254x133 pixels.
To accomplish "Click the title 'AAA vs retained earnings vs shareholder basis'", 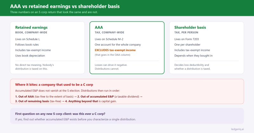I will coord(65,6).
